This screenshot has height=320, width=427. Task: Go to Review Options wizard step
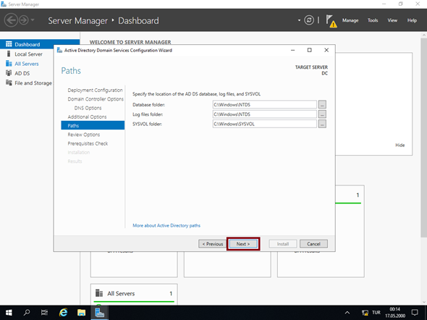click(x=84, y=135)
